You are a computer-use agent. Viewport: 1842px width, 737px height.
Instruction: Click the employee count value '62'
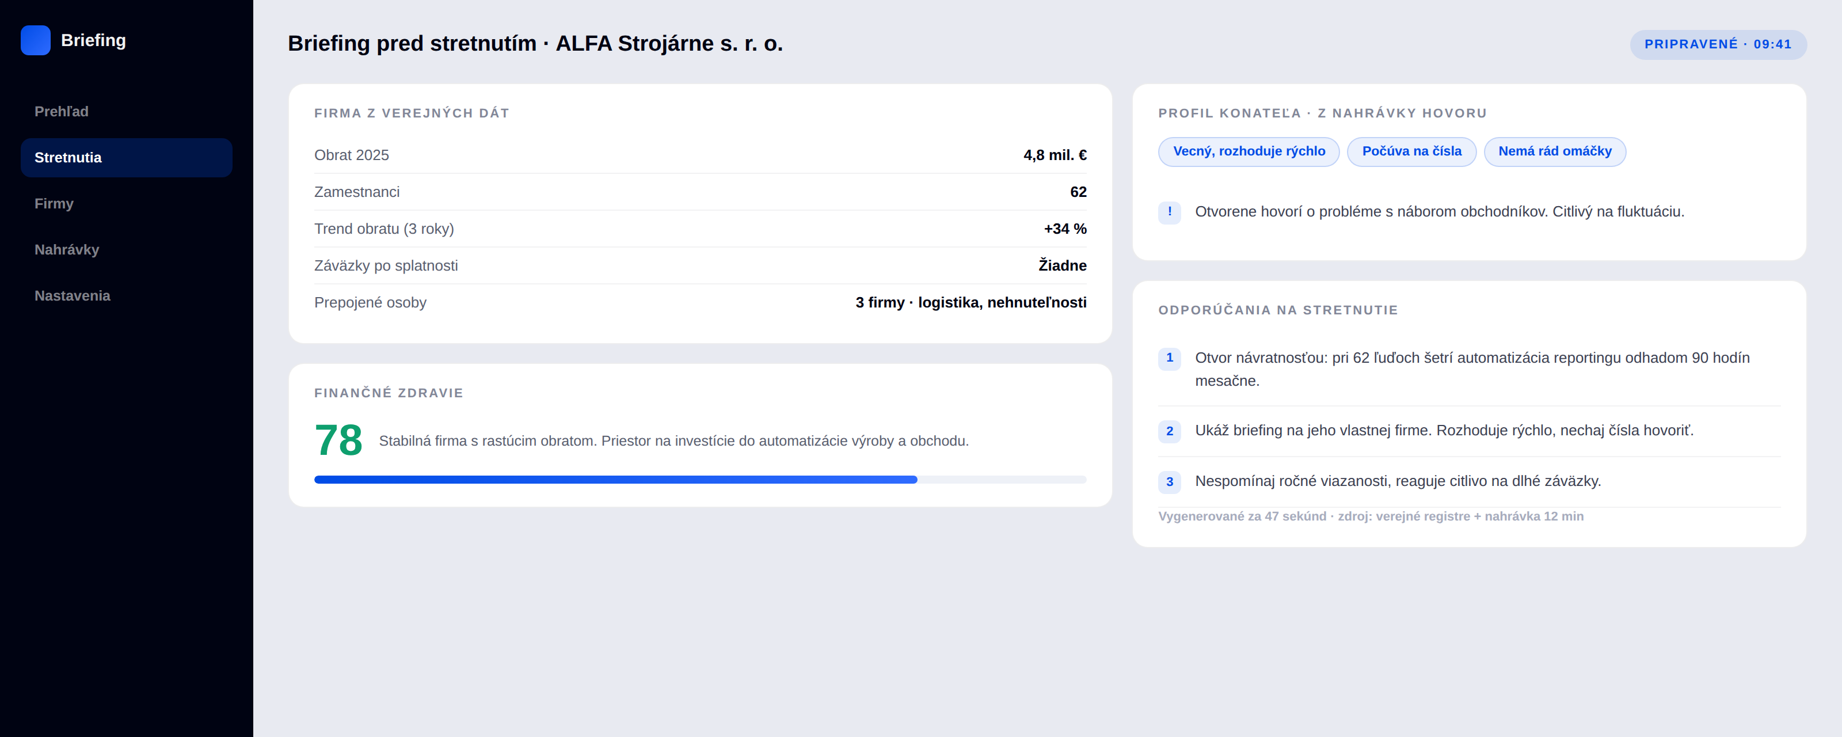click(1078, 192)
